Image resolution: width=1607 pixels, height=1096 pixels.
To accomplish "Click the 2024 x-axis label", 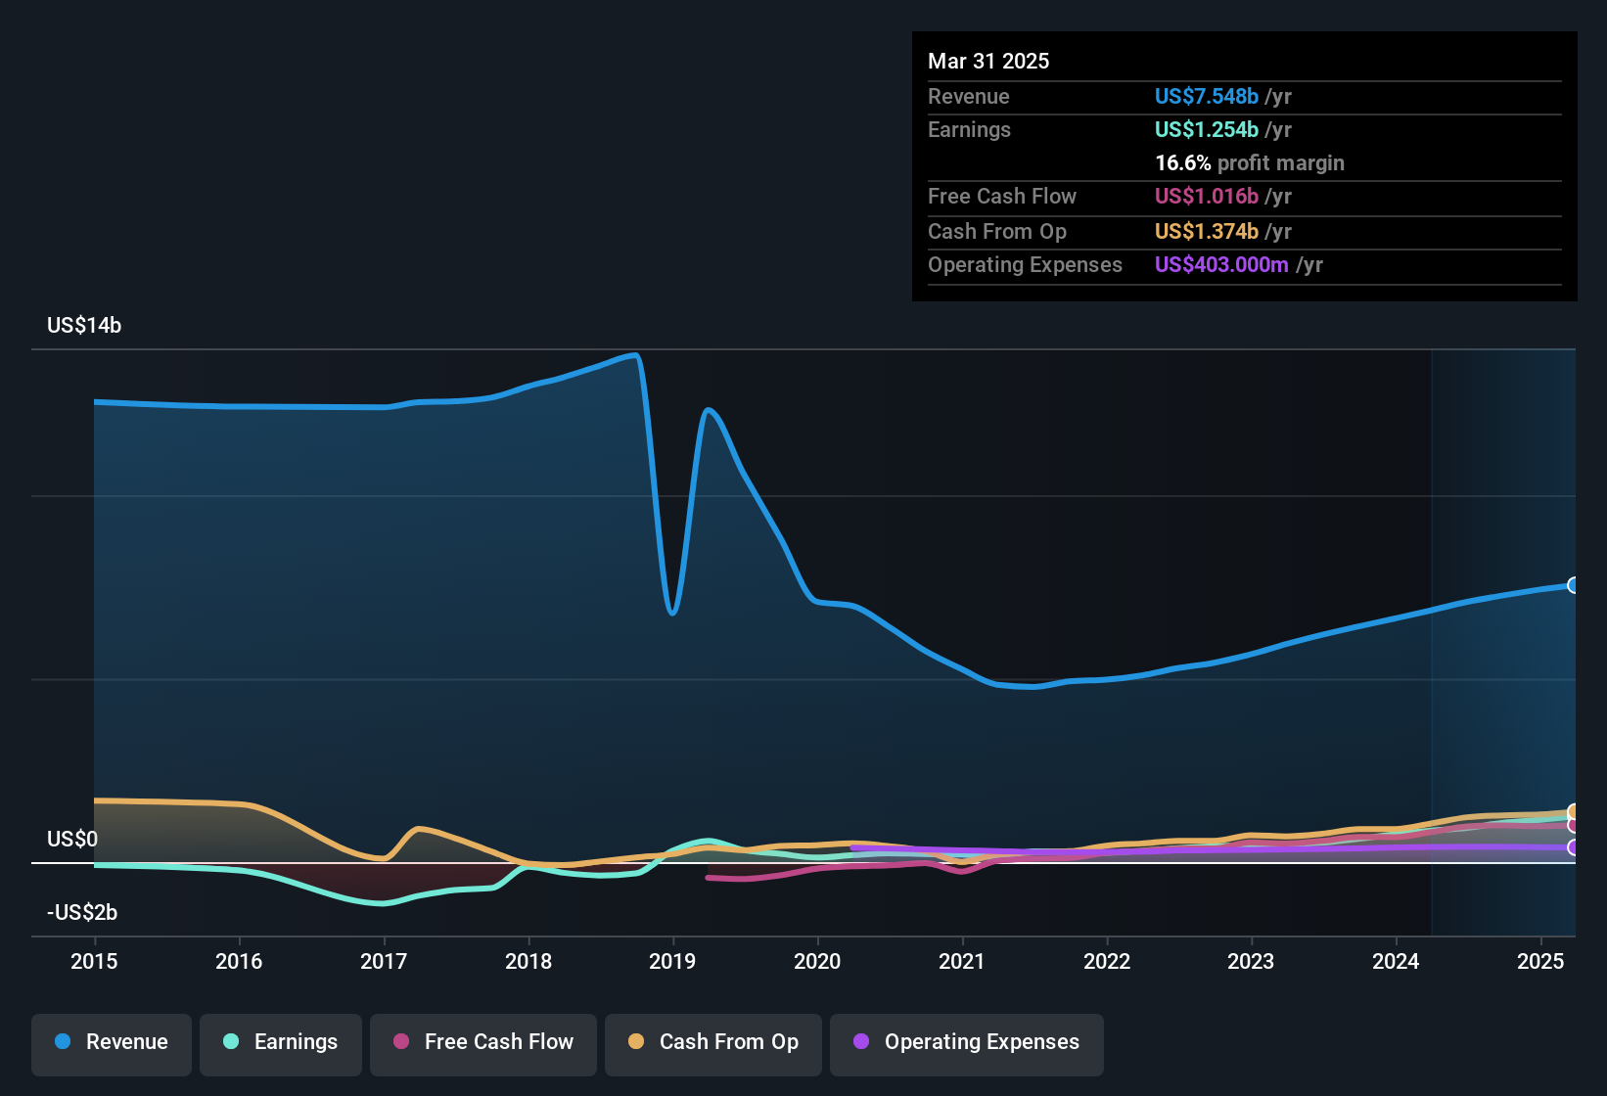I will (1396, 961).
